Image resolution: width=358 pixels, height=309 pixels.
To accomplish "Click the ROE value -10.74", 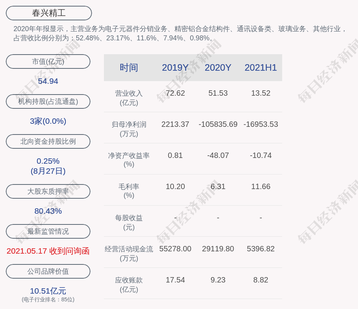I will [x=261, y=155].
